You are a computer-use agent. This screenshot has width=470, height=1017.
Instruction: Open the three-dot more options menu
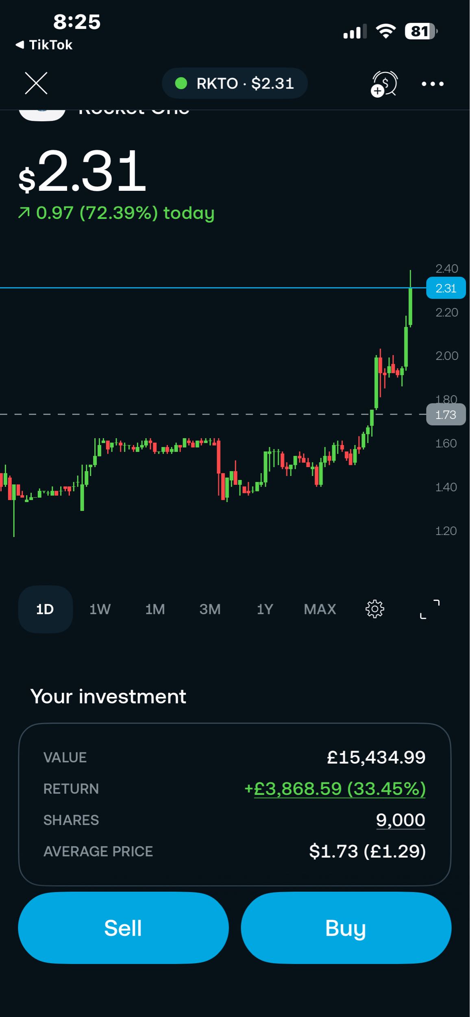(x=433, y=84)
